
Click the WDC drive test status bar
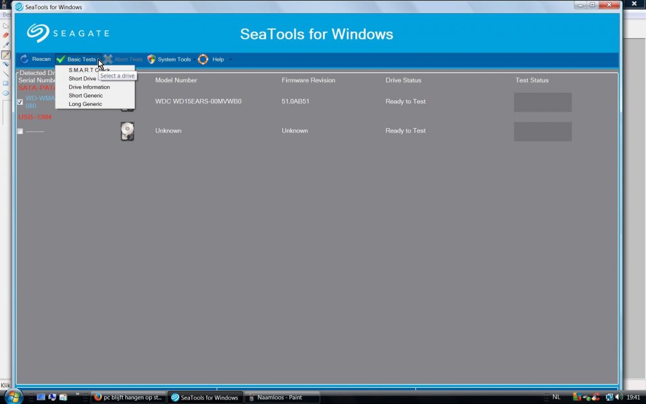click(x=542, y=102)
